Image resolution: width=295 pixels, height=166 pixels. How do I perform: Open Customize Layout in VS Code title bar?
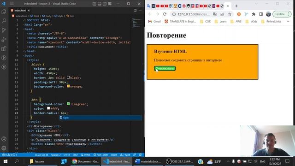pos(110,4)
